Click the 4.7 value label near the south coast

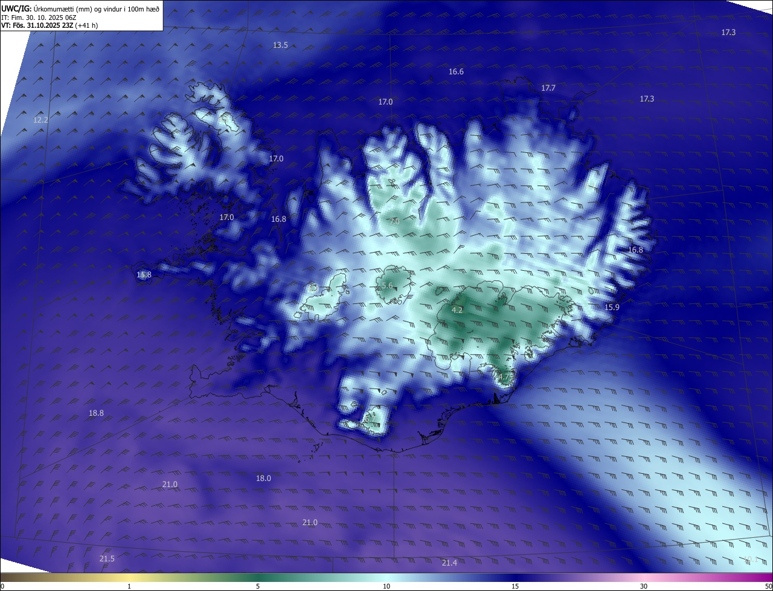coord(504,376)
